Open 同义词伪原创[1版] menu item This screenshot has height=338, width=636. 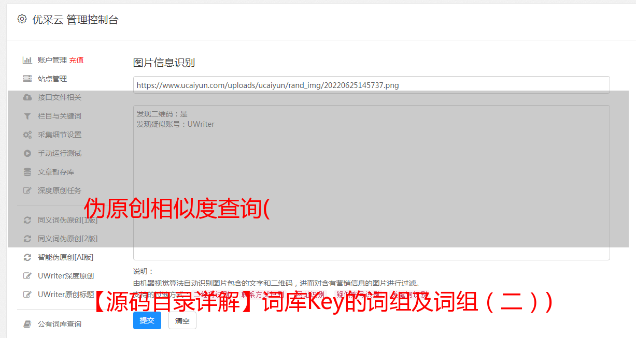(x=67, y=220)
